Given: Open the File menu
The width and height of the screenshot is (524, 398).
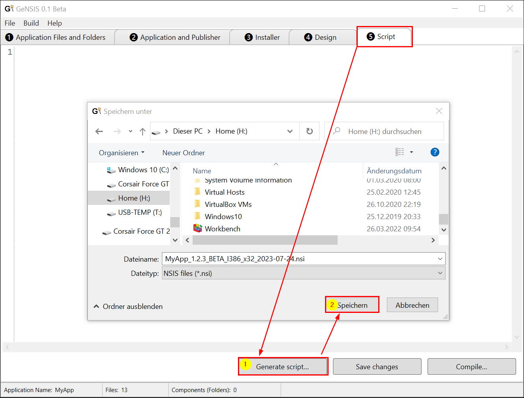Looking at the screenshot, I should [10, 23].
